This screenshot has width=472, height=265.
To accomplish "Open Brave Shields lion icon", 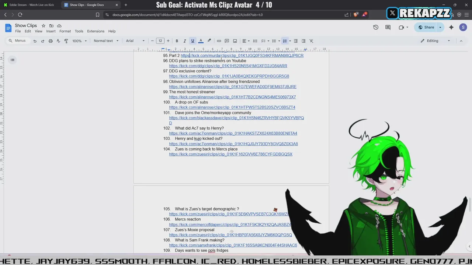I will (x=355, y=15).
